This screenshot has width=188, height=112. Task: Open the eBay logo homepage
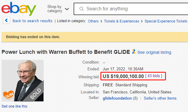[x=19, y=9]
